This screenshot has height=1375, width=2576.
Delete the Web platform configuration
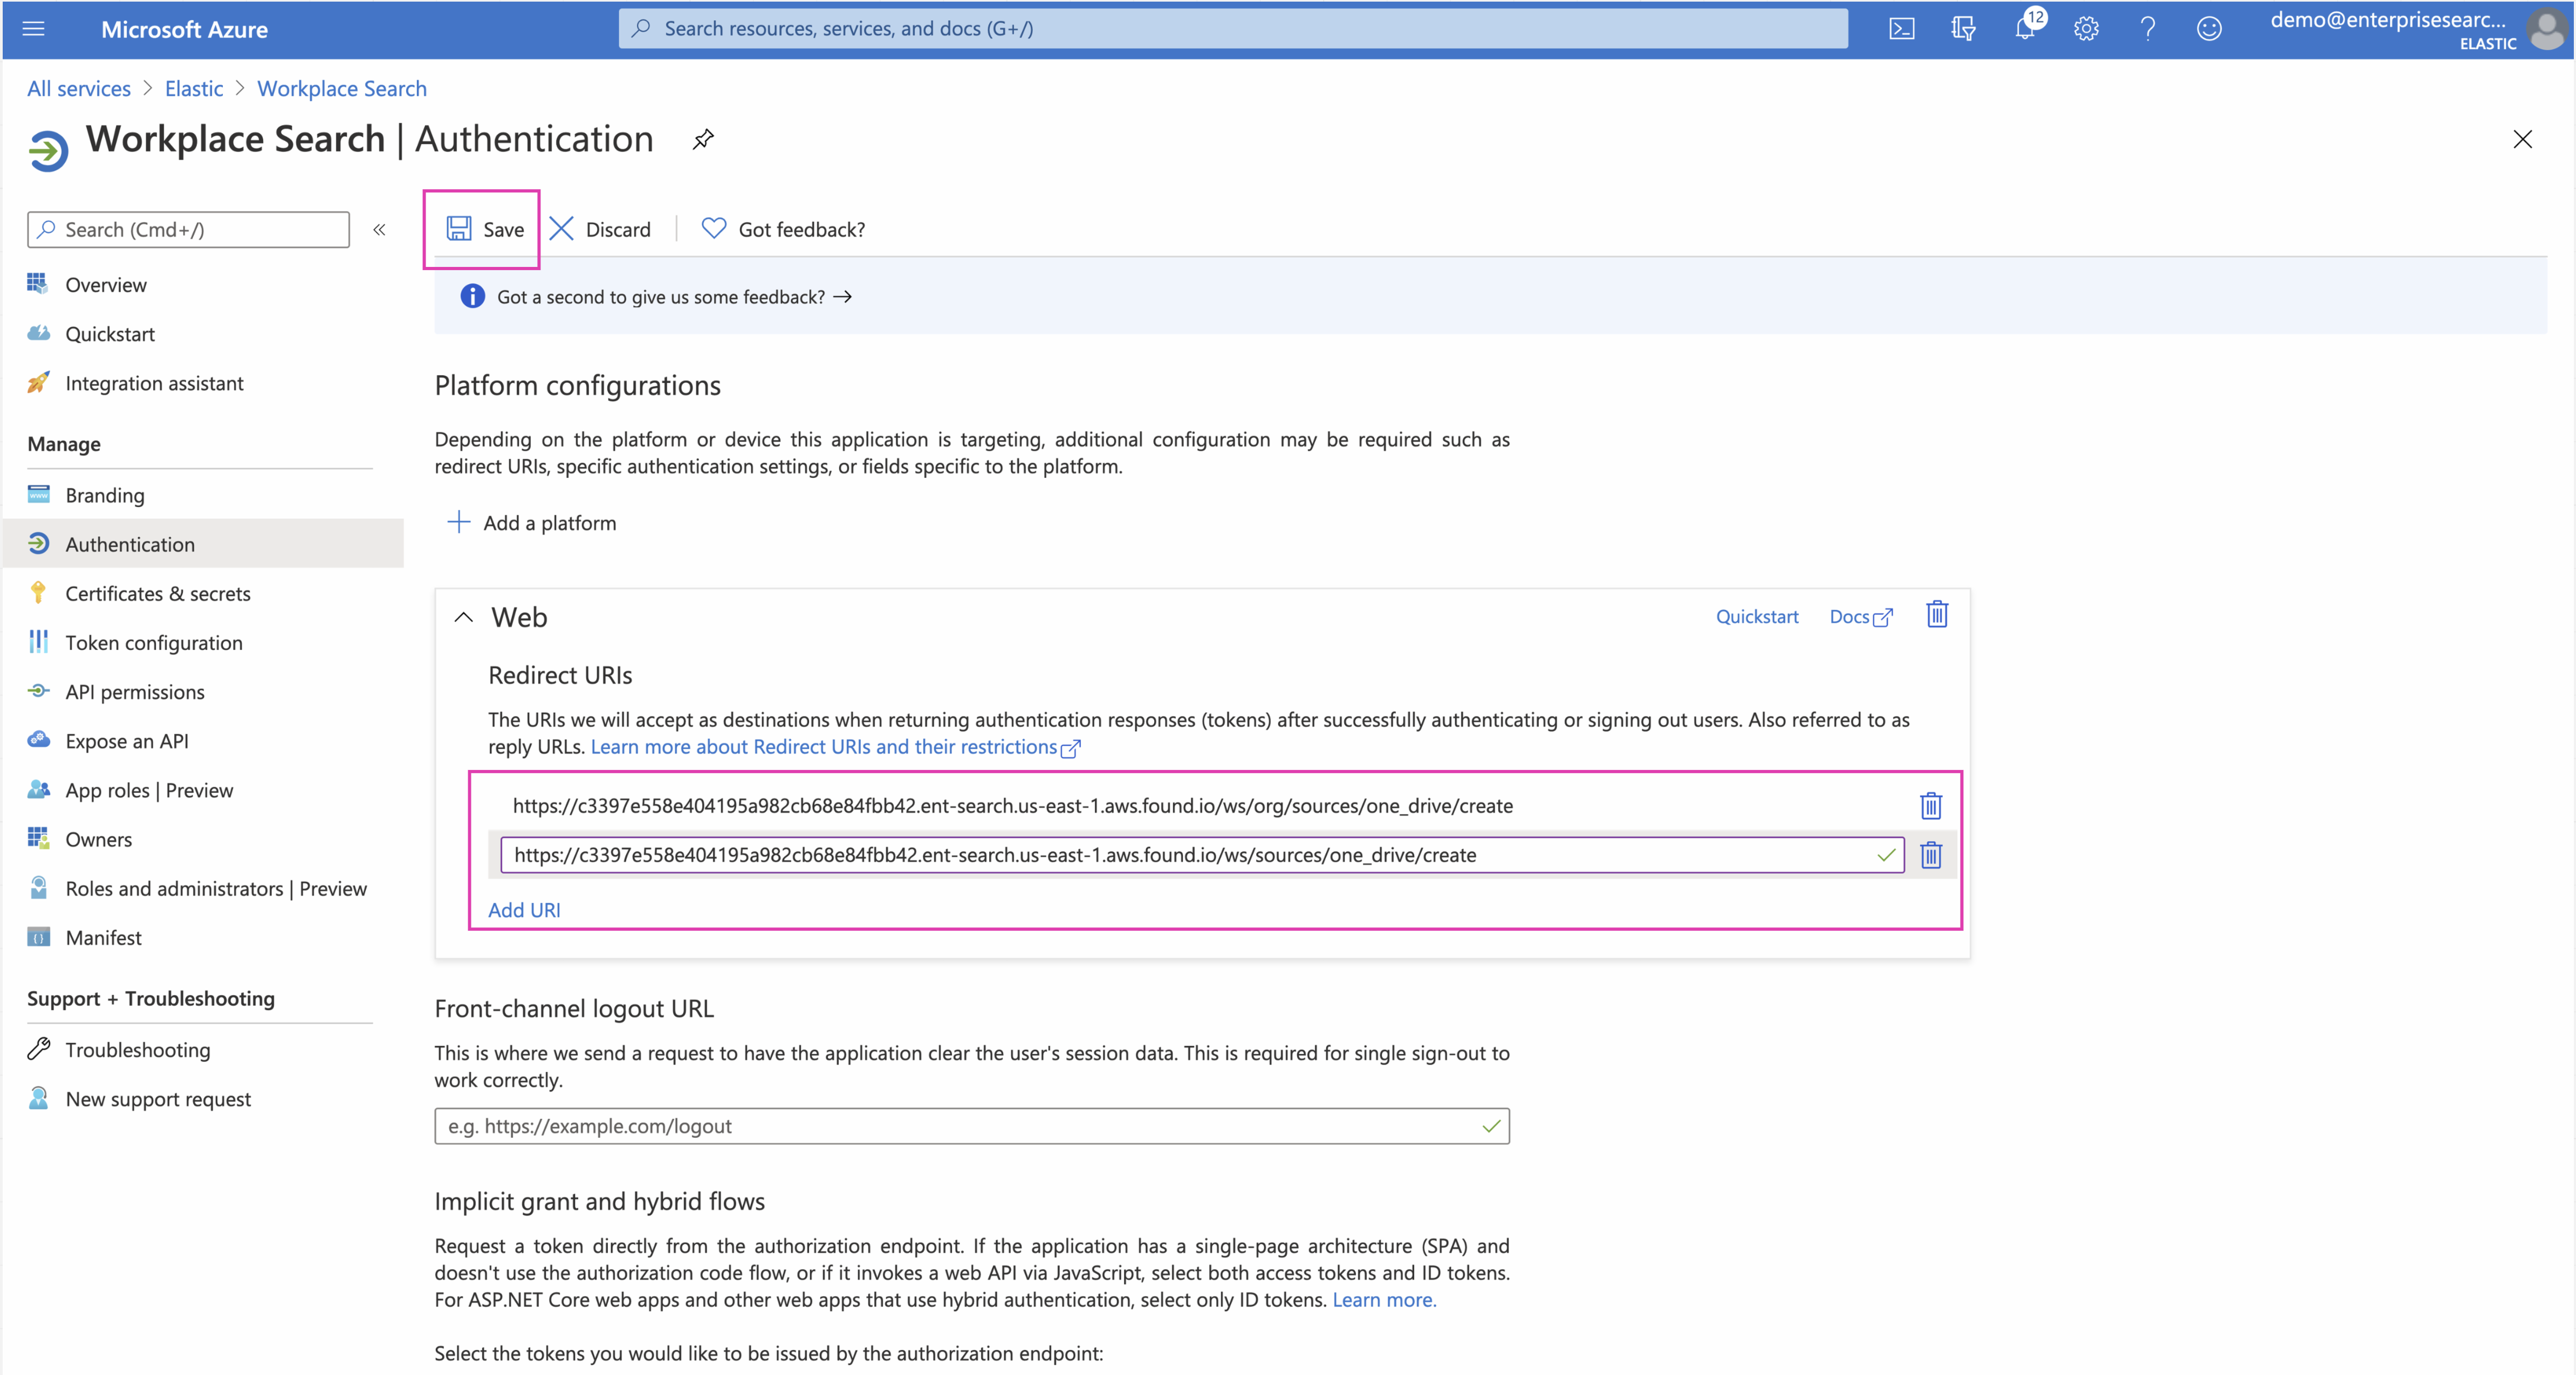click(1937, 615)
